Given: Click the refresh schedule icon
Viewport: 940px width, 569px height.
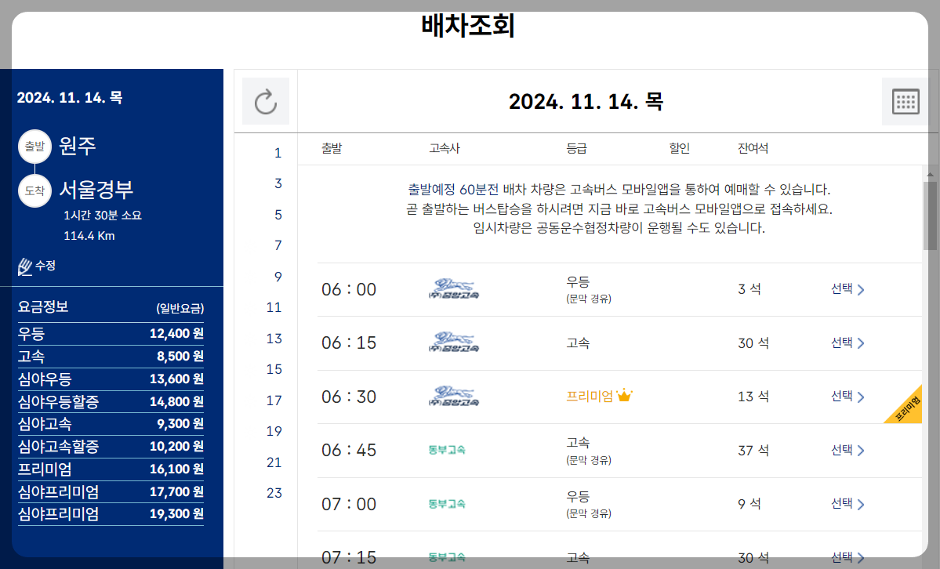Looking at the screenshot, I should [265, 100].
